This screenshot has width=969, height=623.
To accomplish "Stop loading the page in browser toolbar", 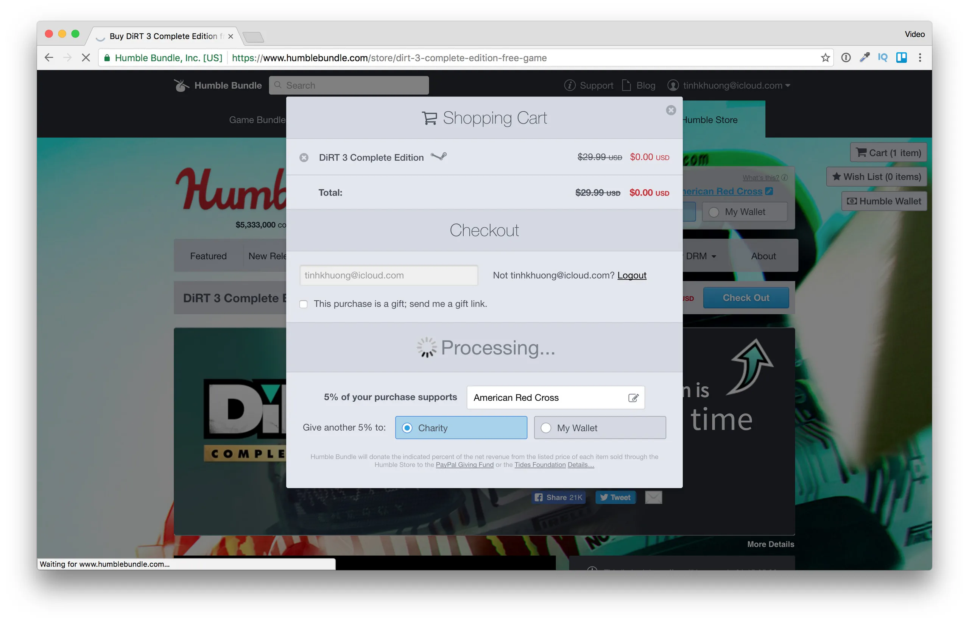I will [x=86, y=58].
